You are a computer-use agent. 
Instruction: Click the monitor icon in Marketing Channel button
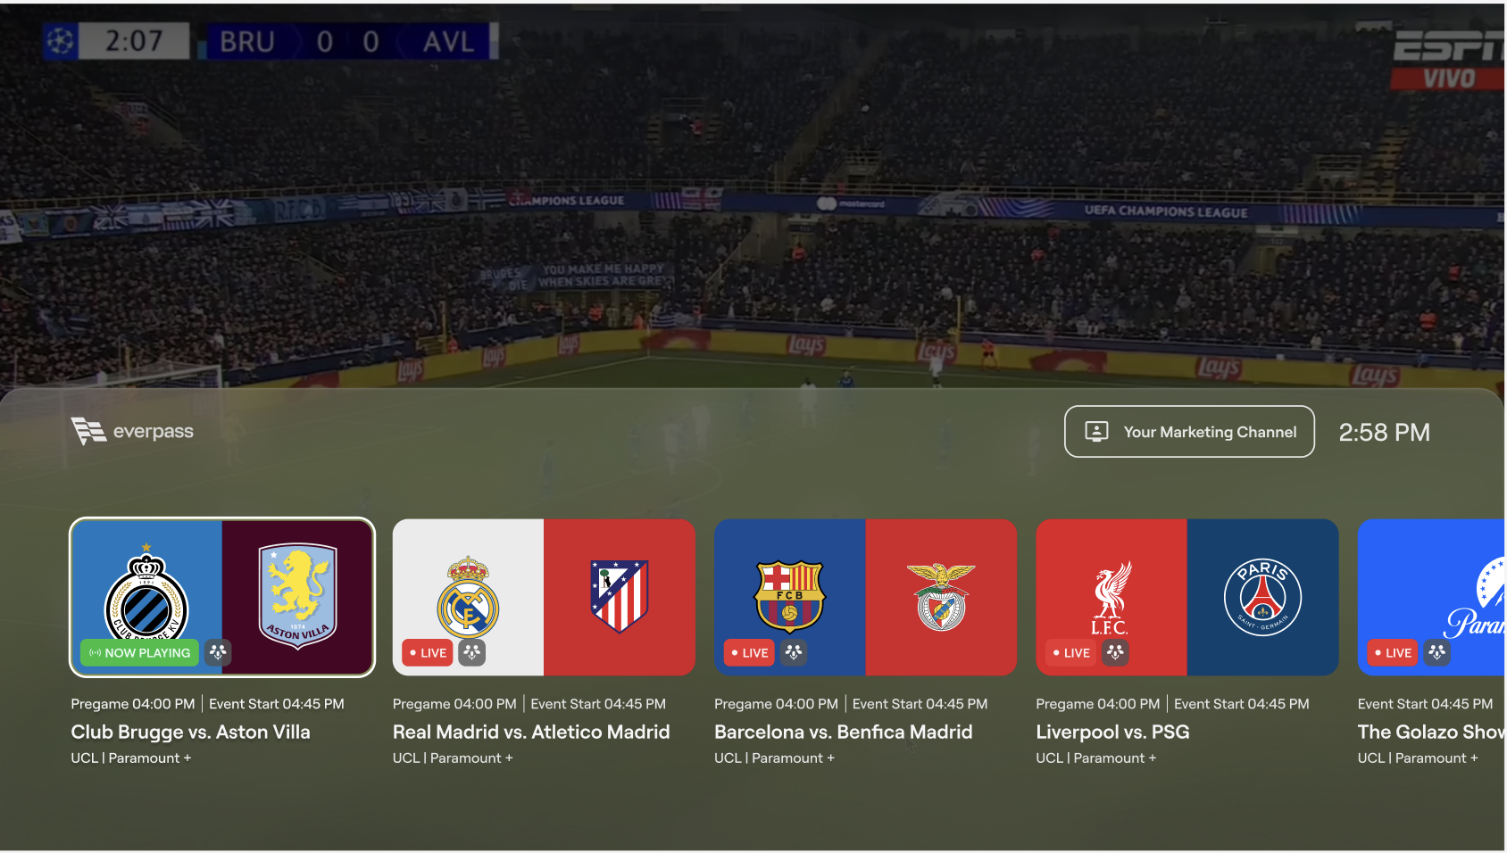[x=1096, y=432]
